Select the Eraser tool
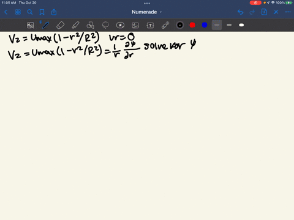Screen dimensions: 294x220 60,25
